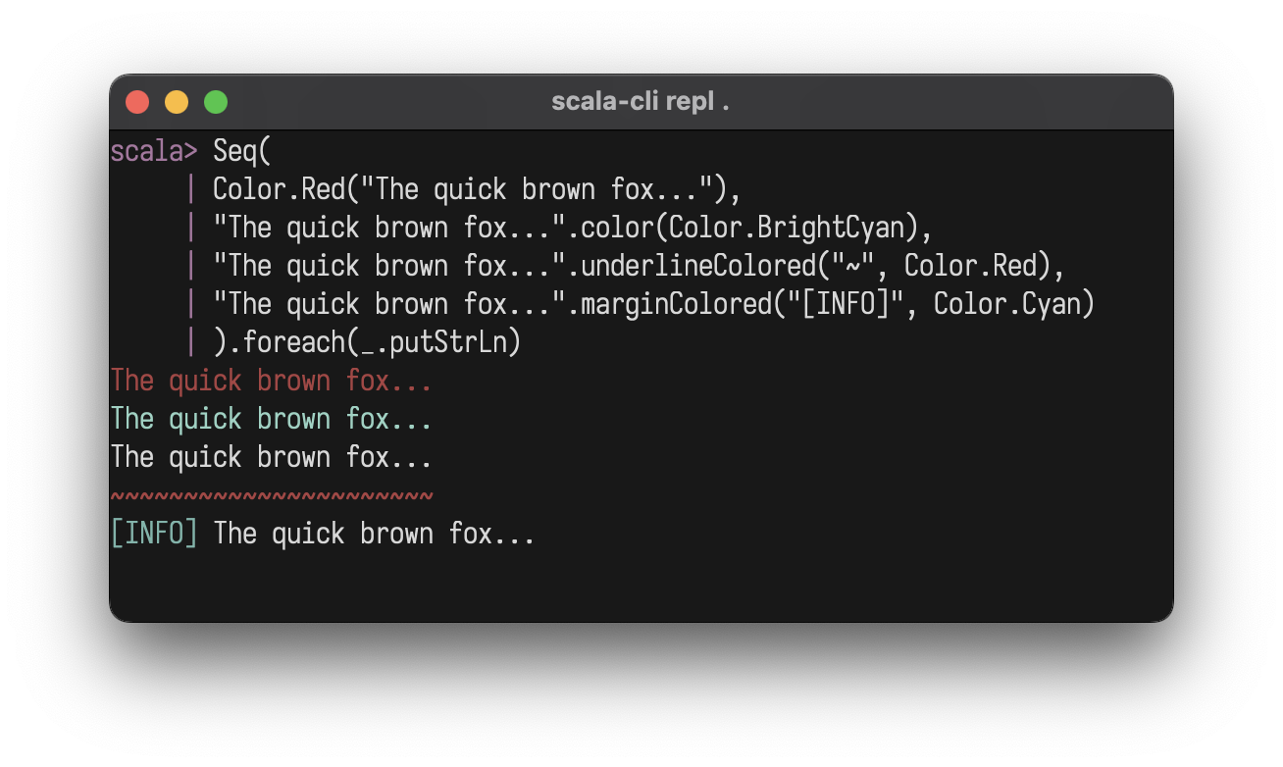Click the cyan [INFO] margin tag in output
Screen dimensions: 1283x767
pyautogui.click(x=154, y=534)
